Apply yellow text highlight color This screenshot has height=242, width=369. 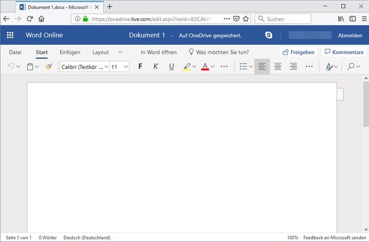[187, 66]
